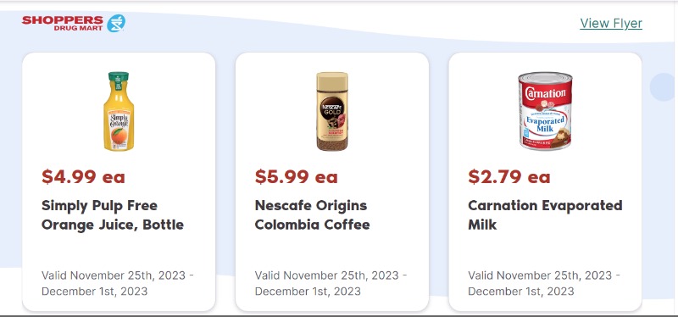Click the $2.79 ea price
The image size is (678, 317).
tap(509, 176)
